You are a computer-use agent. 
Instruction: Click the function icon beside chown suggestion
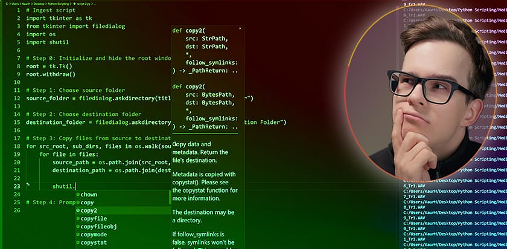pyautogui.click(x=78, y=195)
